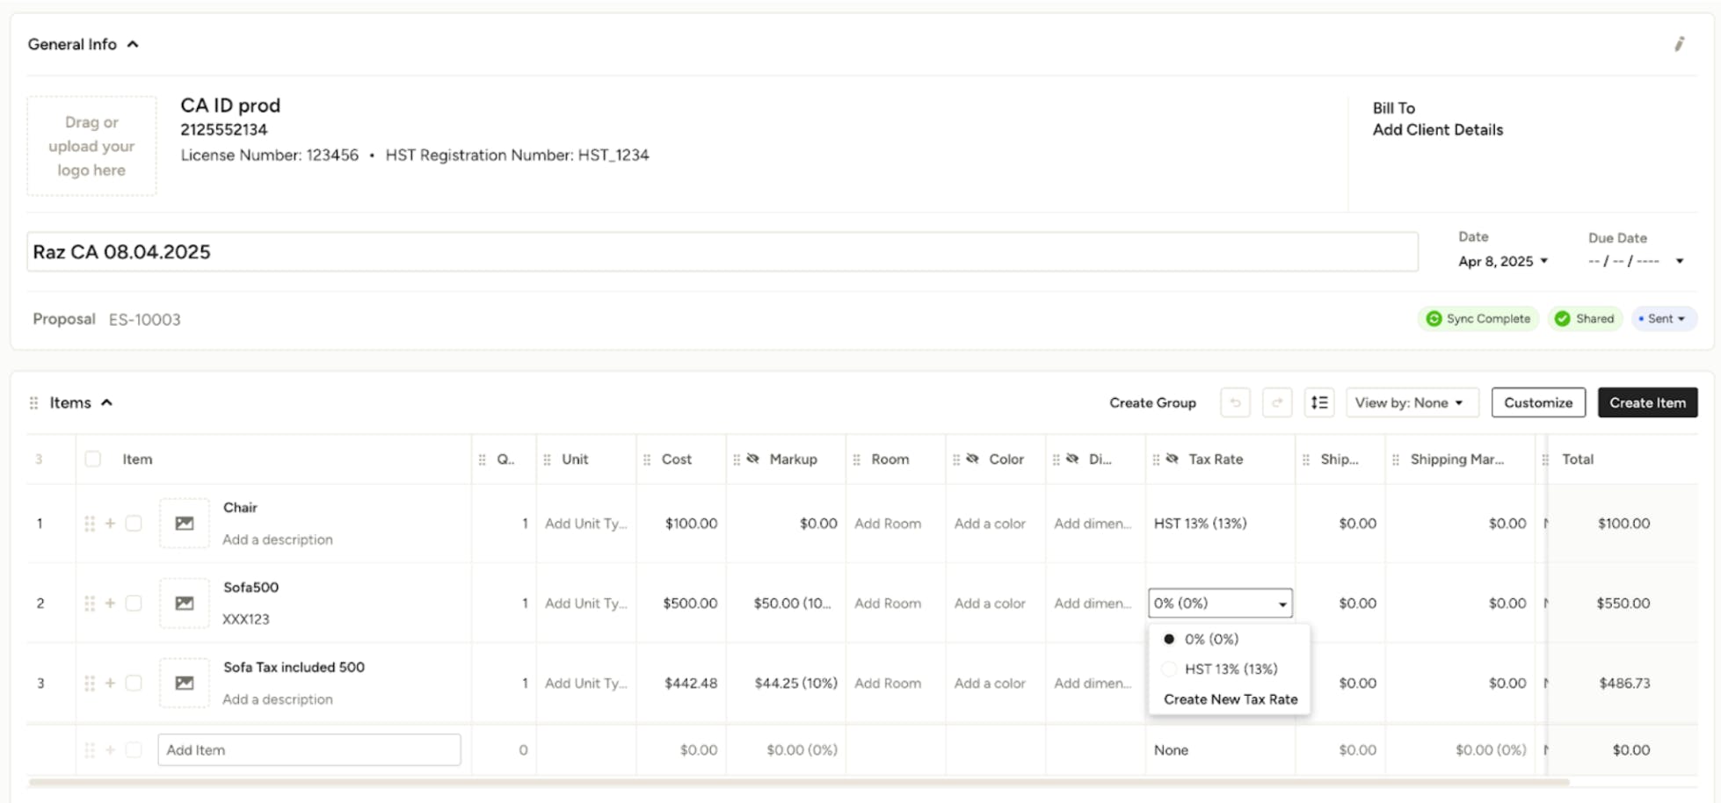
Task: Click Add a description under Chair
Action: pyautogui.click(x=278, y=539)
